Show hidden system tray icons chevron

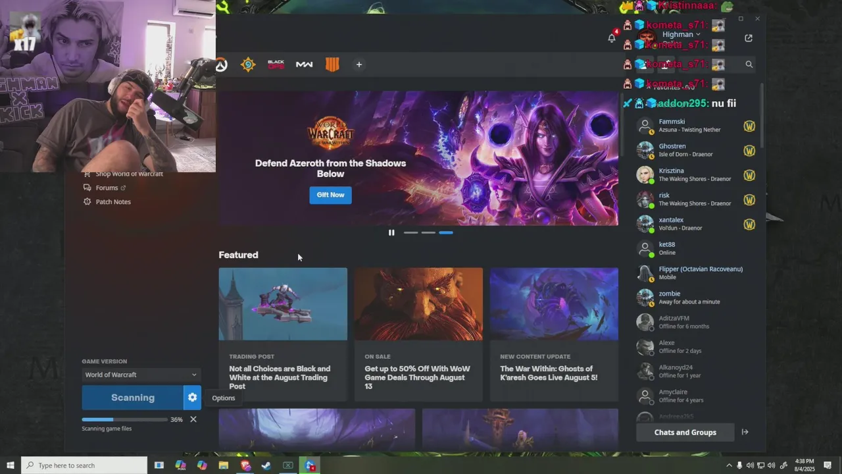point(729,465)
